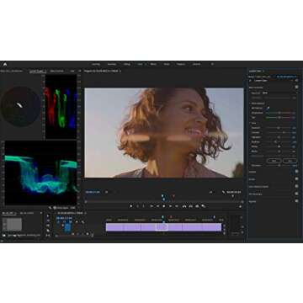Image resolution: width=303 pixels, height=303 pixels.
Task: Adjust the Tint slider
Action: pyautogui.click(x=279, y=118)
